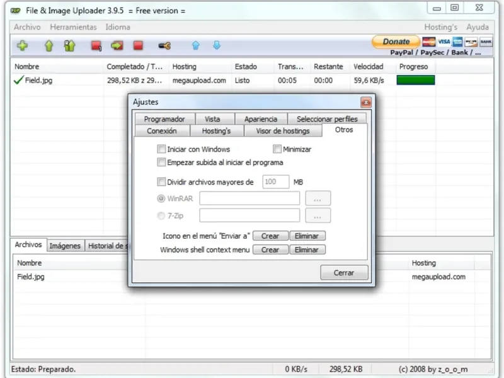Open the Ayuda menu
Screen dimensions: 504x378
[x=478, y=27]
